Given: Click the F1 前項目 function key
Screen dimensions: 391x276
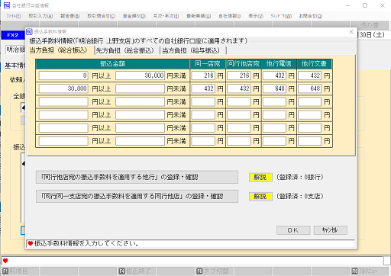Looking at the screenshot, I should coord(20,271).
